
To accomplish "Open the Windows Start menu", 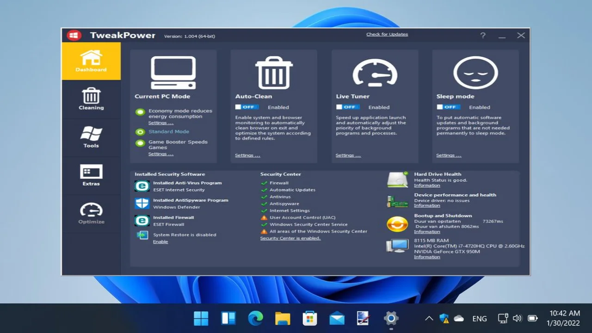I will tap(201, 318).
